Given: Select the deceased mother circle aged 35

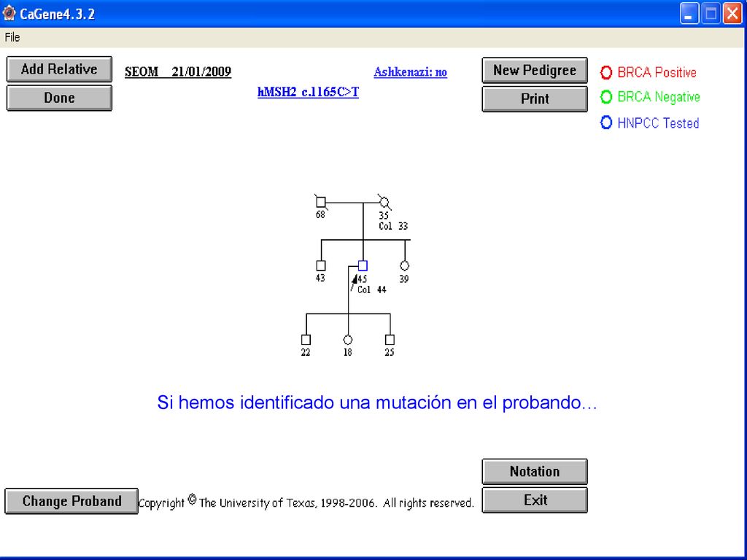Looking at the screenshot, I should (x=384, y=203).
